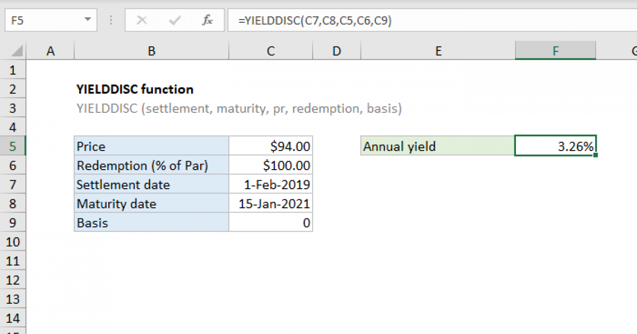Select row 5 header
The height and width of the screenshot is (334, 637).
(x=13, y=146)
